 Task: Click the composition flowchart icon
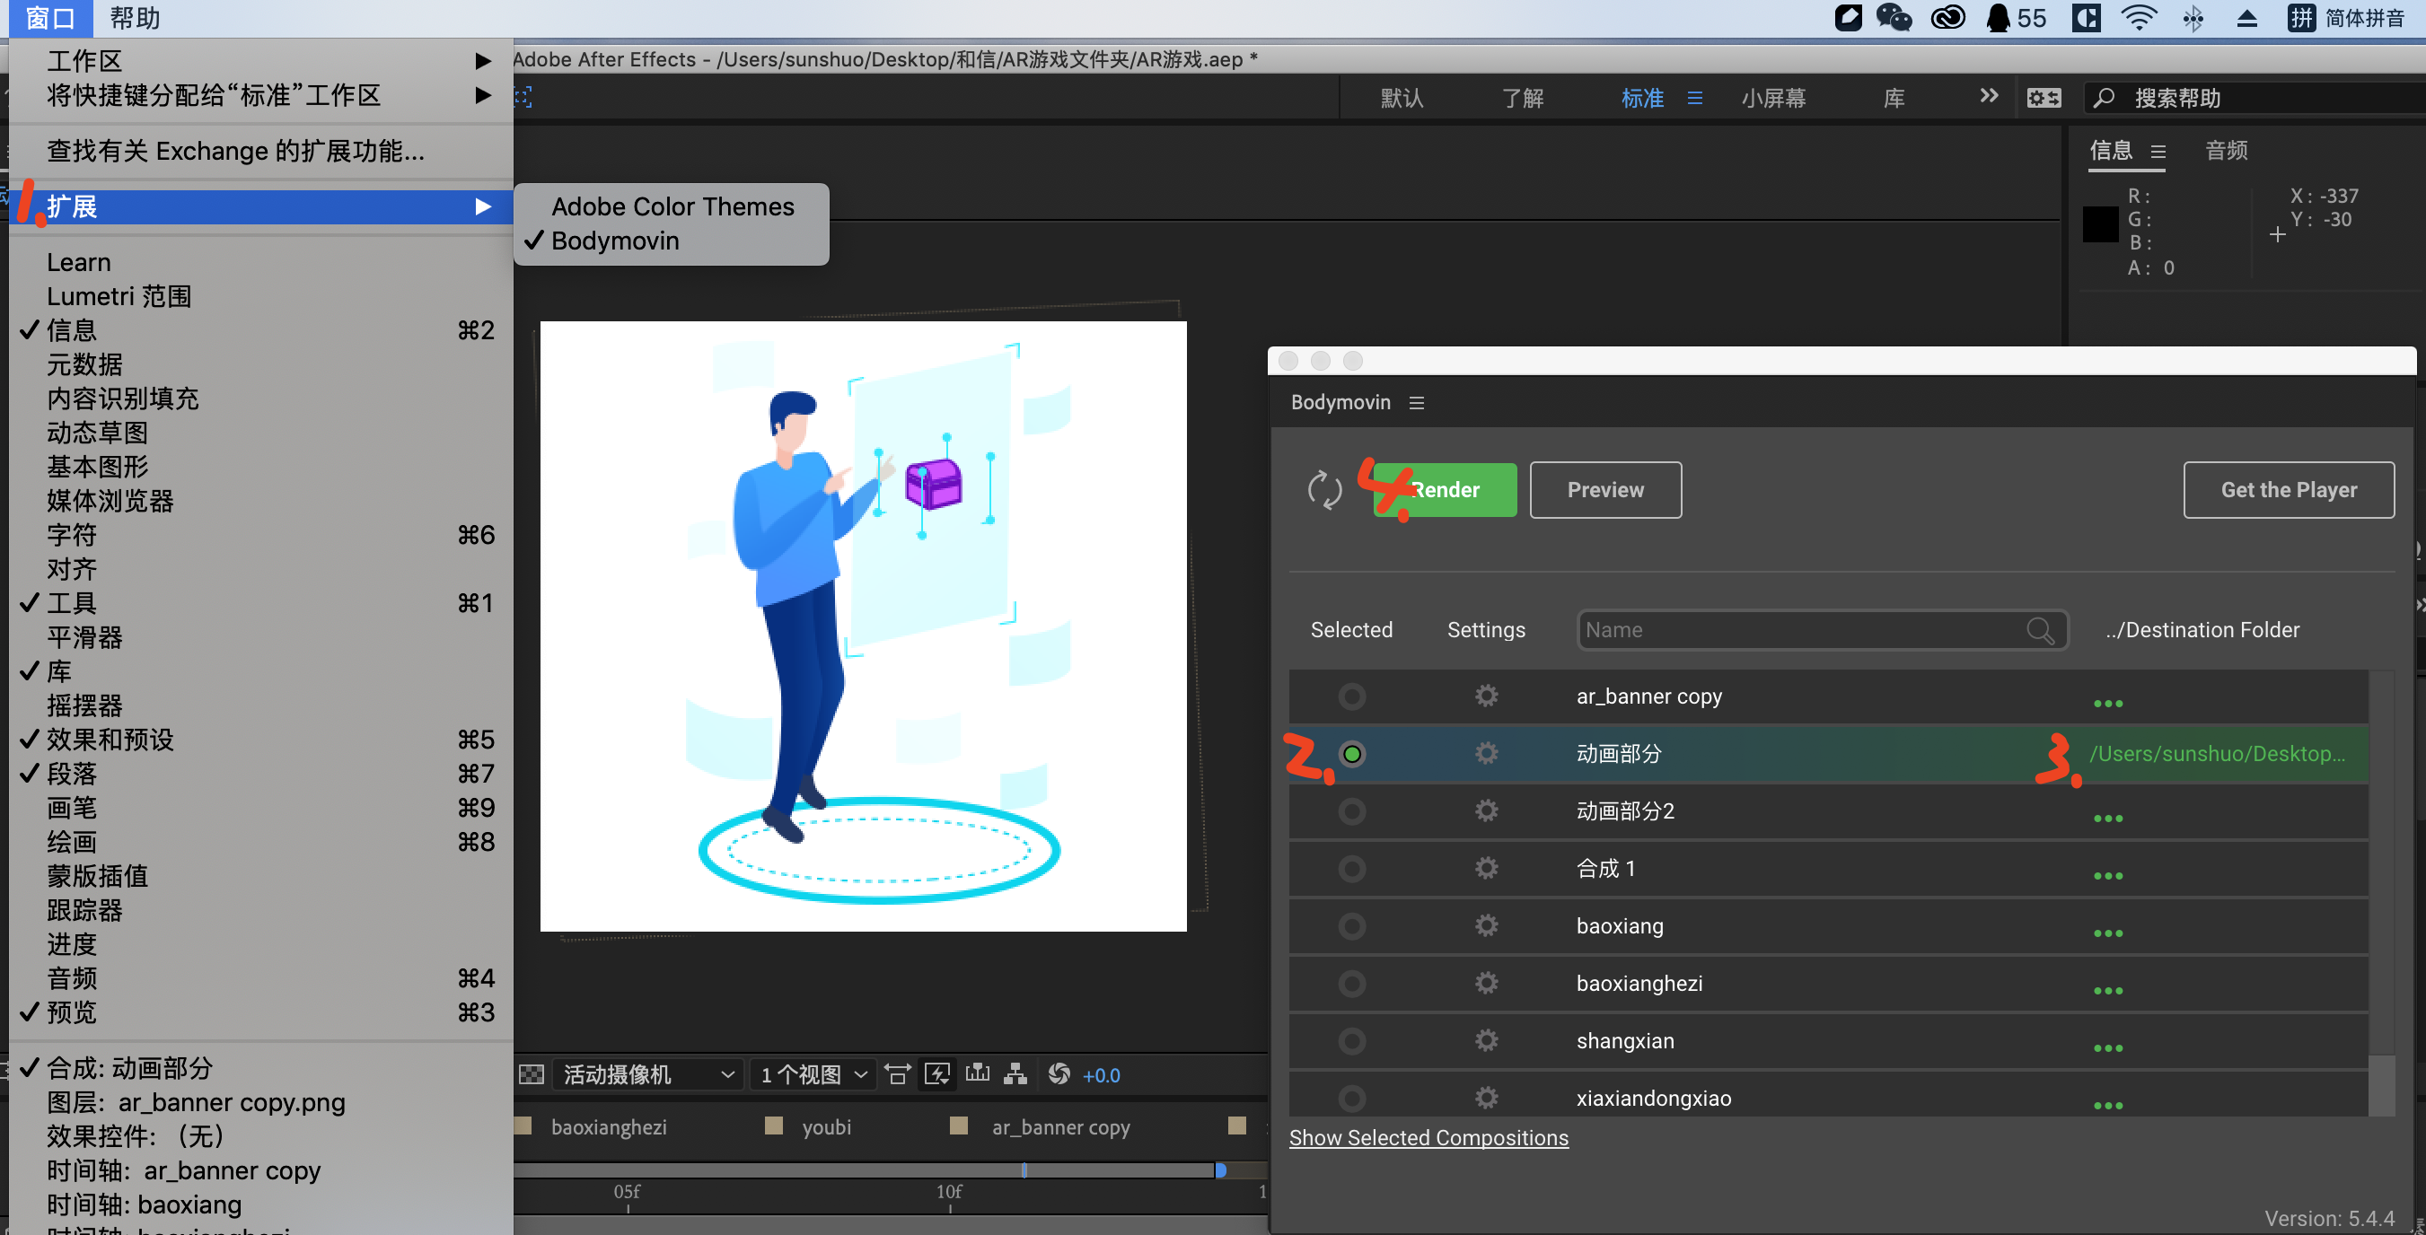click(1015, 1074)
